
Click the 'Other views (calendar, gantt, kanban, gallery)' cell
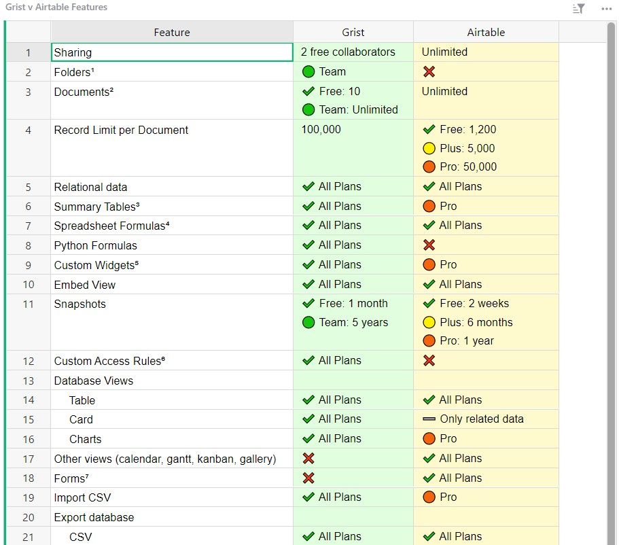pyautogui.click(x=172, y=459)
